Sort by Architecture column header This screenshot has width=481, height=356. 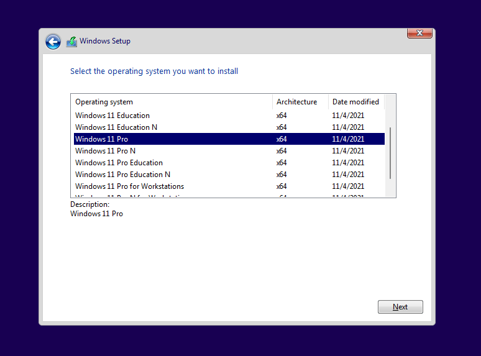[x=300, y=102]
